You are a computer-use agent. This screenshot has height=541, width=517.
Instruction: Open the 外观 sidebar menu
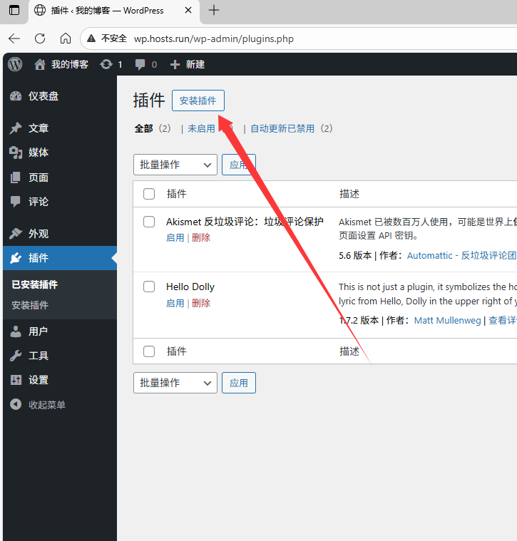click(39, 234)
